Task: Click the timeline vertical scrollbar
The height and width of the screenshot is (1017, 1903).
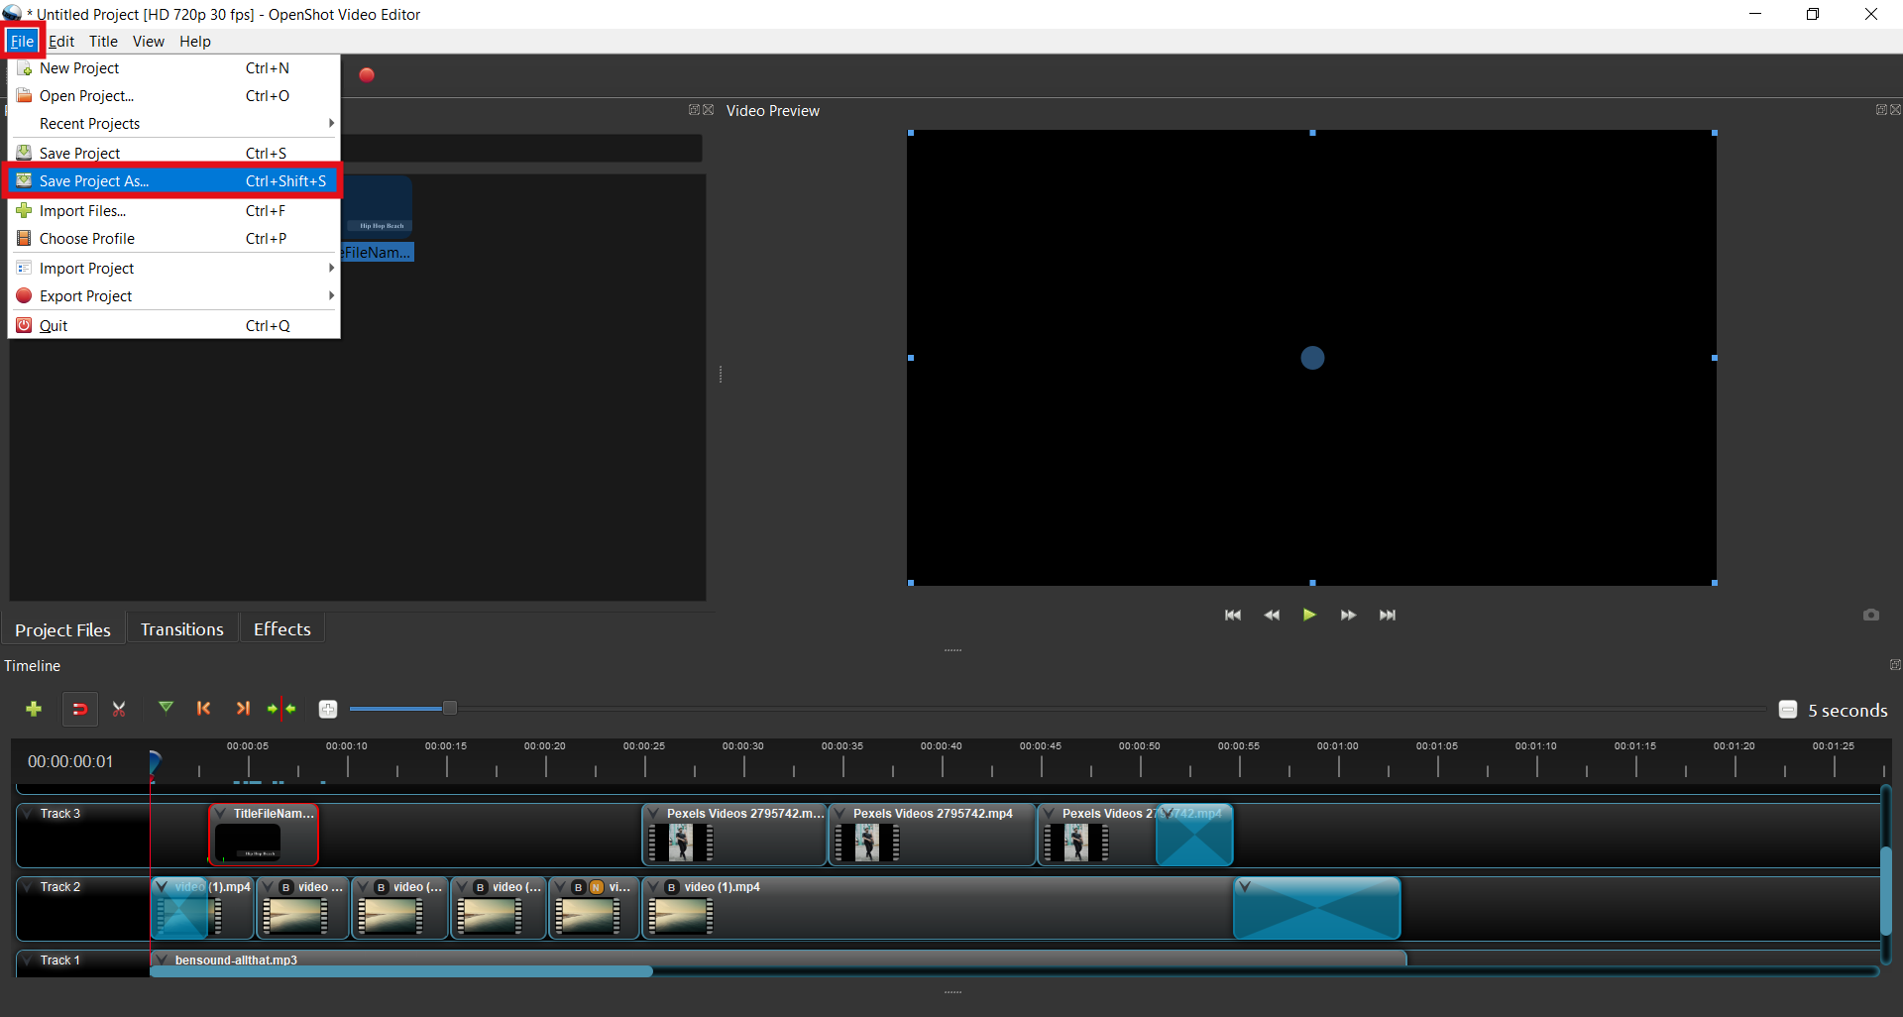Action: (1885, 889)
